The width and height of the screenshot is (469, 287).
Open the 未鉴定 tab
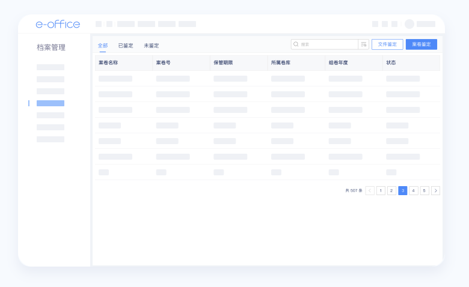(x=152, y=46)
